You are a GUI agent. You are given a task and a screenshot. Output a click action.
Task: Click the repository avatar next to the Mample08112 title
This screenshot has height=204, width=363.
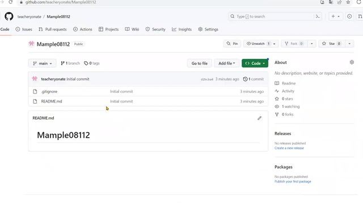(x=32, y=44)
